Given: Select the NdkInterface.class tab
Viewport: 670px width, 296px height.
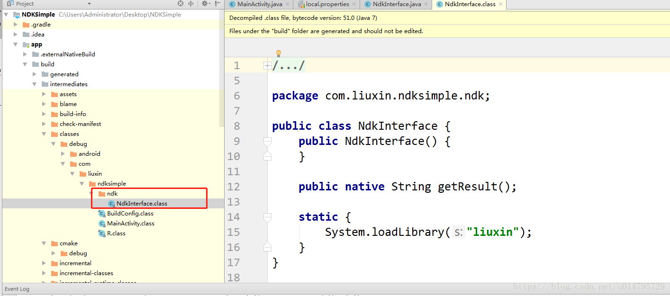Looking at the screenshot, I should (469, 4).
